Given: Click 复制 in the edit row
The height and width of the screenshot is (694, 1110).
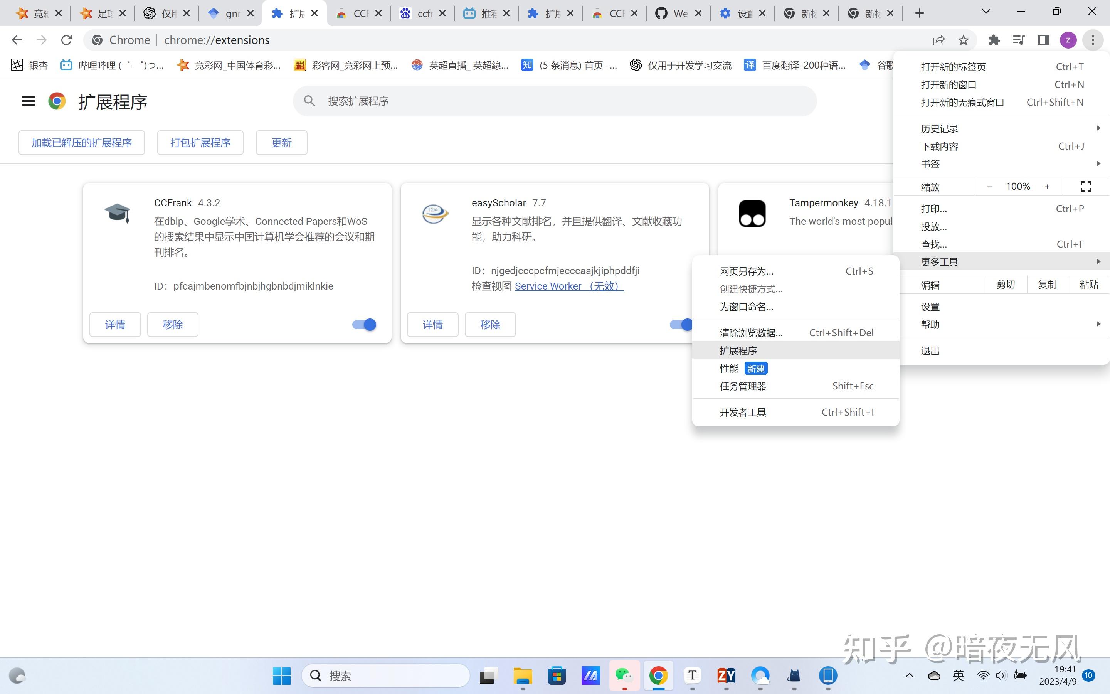Looking at the screenshot, I should coord(1048,285).
